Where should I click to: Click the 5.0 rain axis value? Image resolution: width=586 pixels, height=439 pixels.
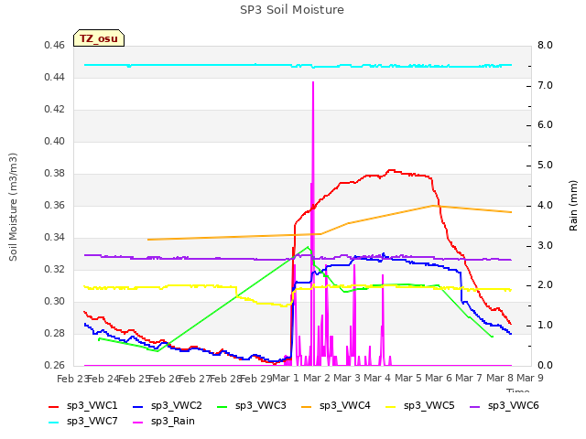coord(545,166)
